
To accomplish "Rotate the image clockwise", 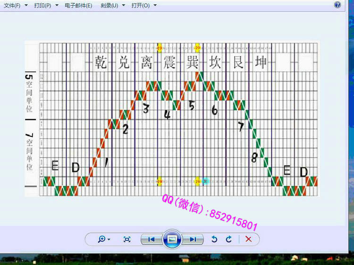I will click(229, 239).
